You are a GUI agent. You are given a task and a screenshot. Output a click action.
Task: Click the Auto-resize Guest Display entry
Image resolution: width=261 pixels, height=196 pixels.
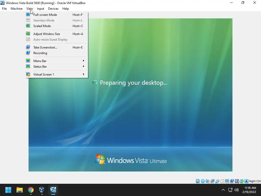coord(56,40)
